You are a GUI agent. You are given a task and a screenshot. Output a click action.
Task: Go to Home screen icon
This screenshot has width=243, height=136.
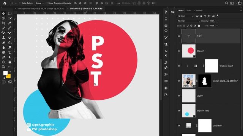tap(5, 3)
